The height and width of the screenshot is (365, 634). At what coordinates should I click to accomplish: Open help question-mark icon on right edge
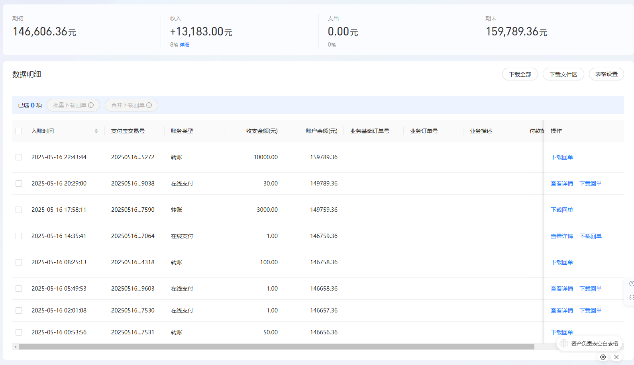632,284
